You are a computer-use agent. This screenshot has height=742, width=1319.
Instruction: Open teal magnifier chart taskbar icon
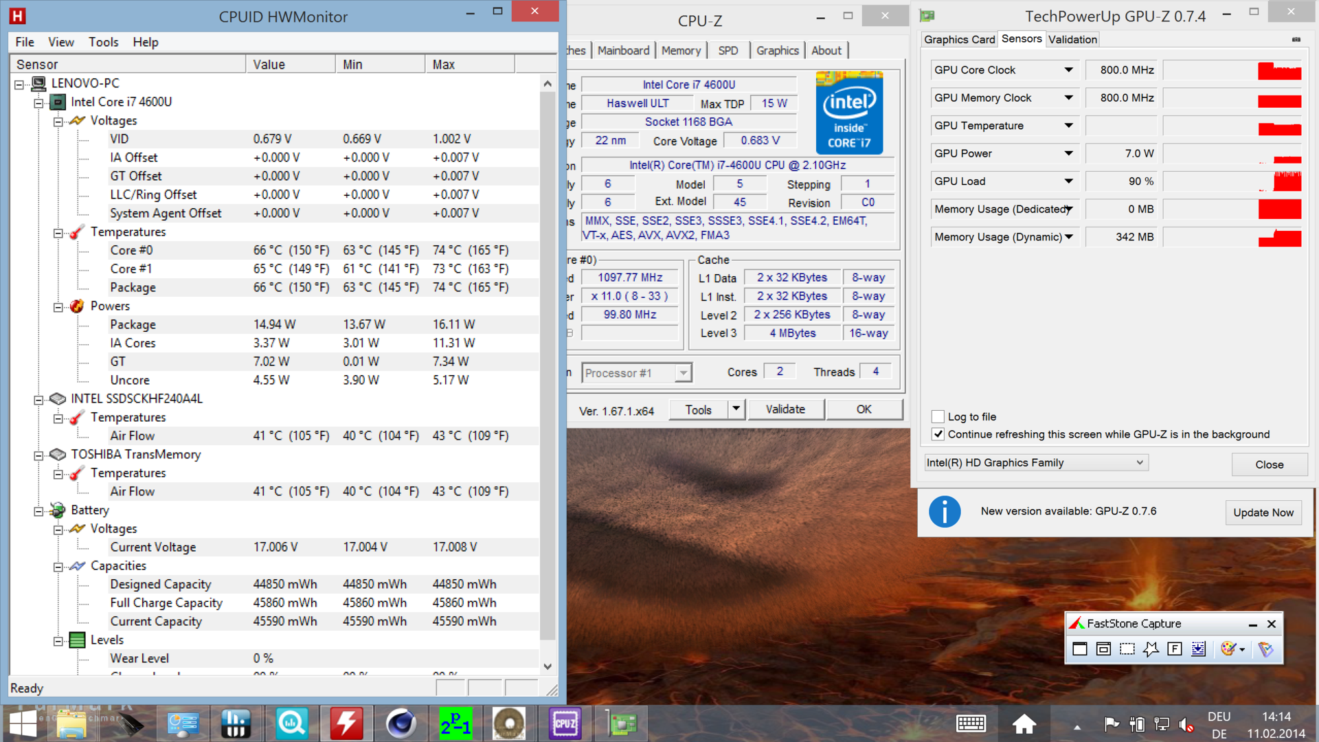pos(291,723)
